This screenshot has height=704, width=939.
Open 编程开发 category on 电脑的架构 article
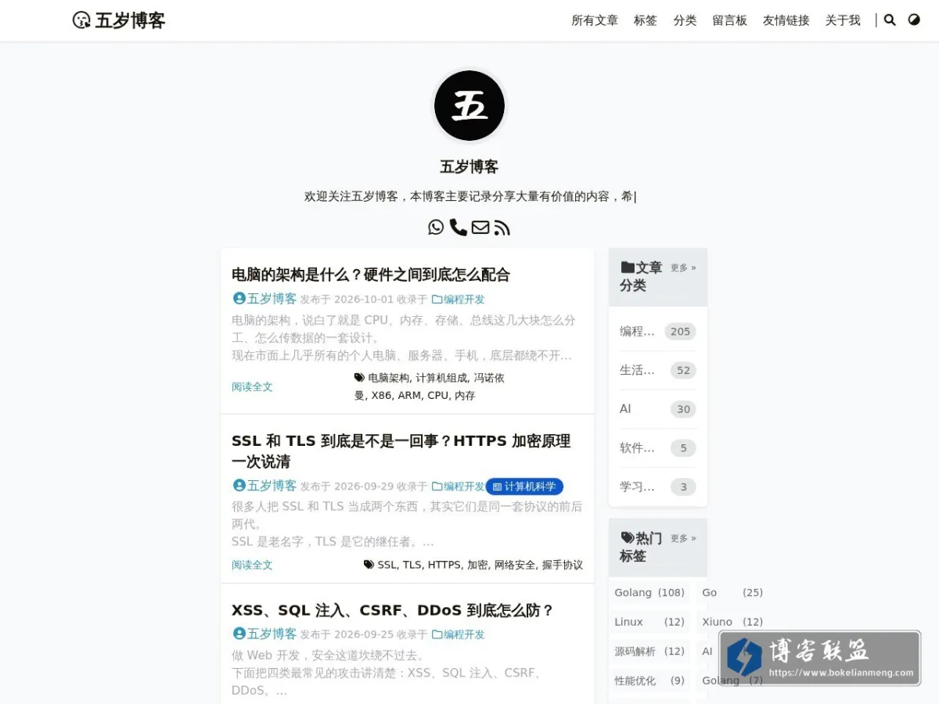pos(459,299)
